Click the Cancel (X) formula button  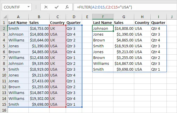(46, 7)
